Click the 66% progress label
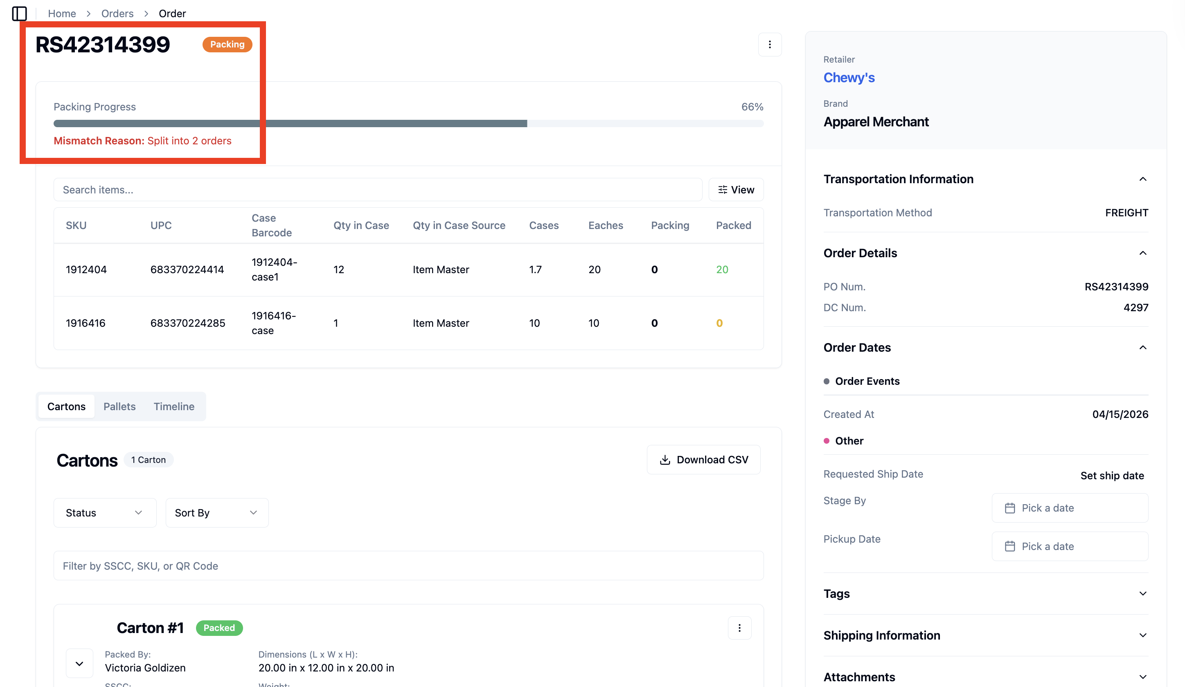 (x=752, y=107)
